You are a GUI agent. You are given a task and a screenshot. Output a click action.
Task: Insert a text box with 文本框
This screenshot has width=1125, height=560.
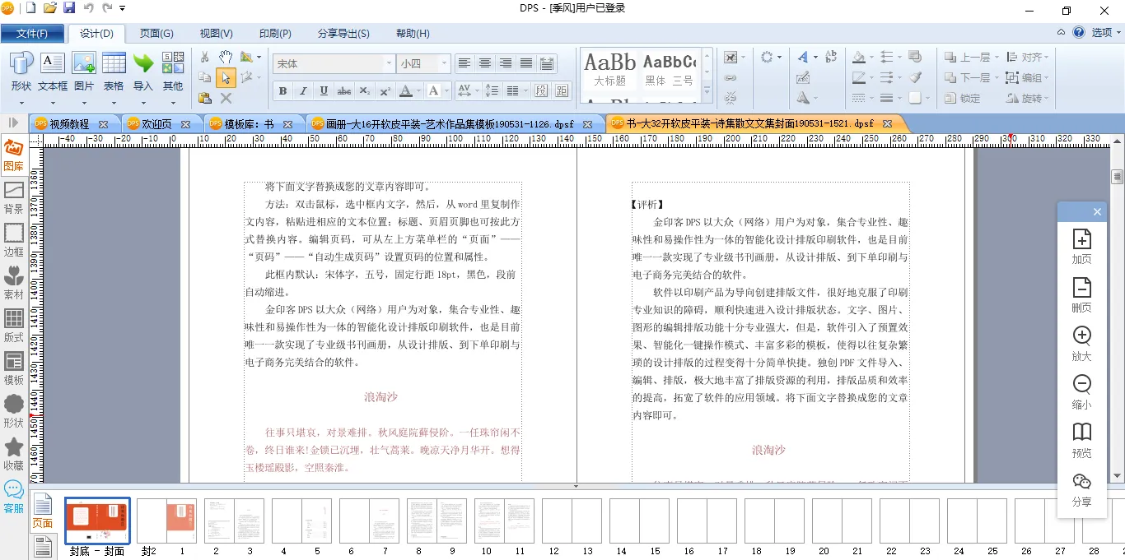pos(53,72)
